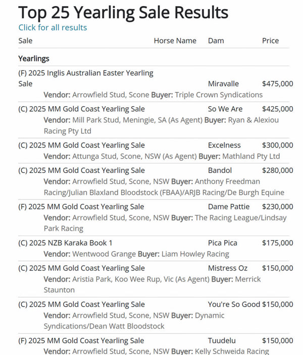The width and height of the screenshot is (303, 355).
Task: Click the dam name 'Pica Pica'
Action: pos(224,243)
